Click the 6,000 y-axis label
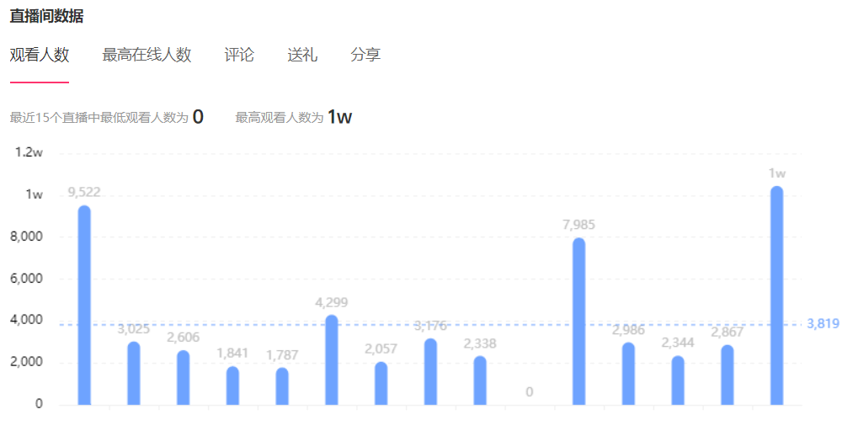Image resolution: width=853 pixels, height=436 pixels. [x=27, y=279]
